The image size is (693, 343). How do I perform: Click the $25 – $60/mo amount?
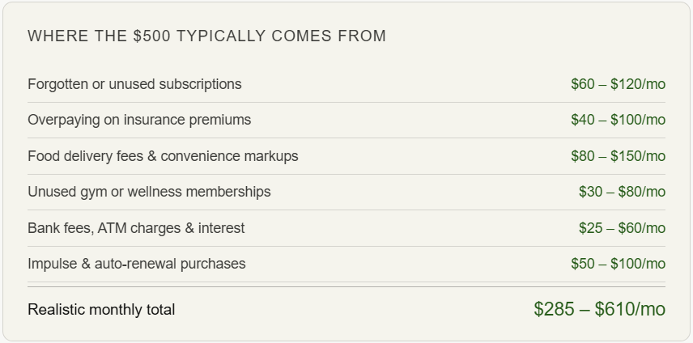pos(622,228)
